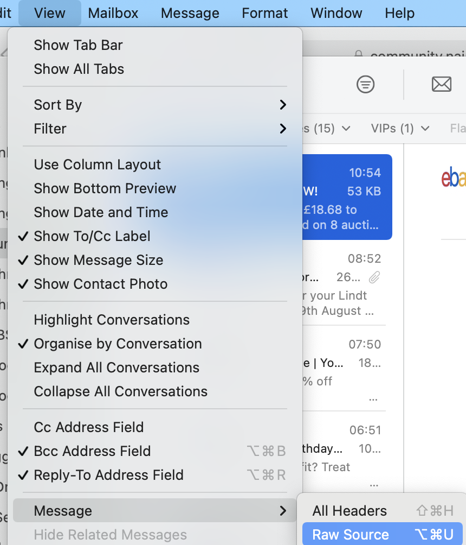Screen dimensions: 466x545
Task: Open the Mailbox menu
Action: pyautogui.click(x=113, y=13)
